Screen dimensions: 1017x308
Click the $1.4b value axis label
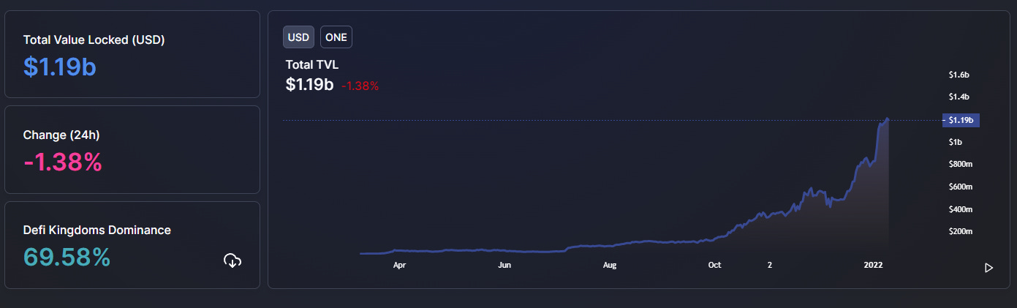pyautogui.click(x=959, y=97)
